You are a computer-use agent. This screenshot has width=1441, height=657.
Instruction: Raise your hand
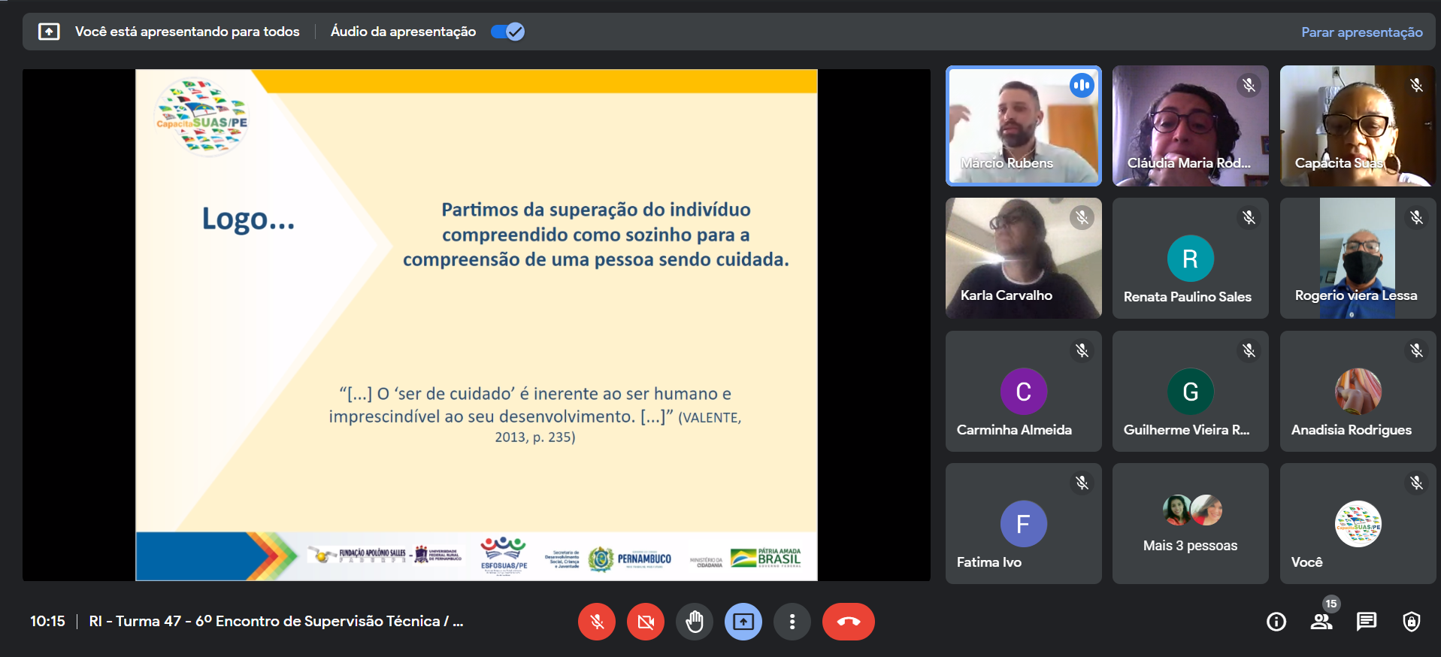(694, 622)
